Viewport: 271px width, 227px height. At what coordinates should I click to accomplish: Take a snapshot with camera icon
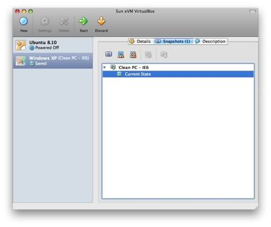[x=108, y=54]
